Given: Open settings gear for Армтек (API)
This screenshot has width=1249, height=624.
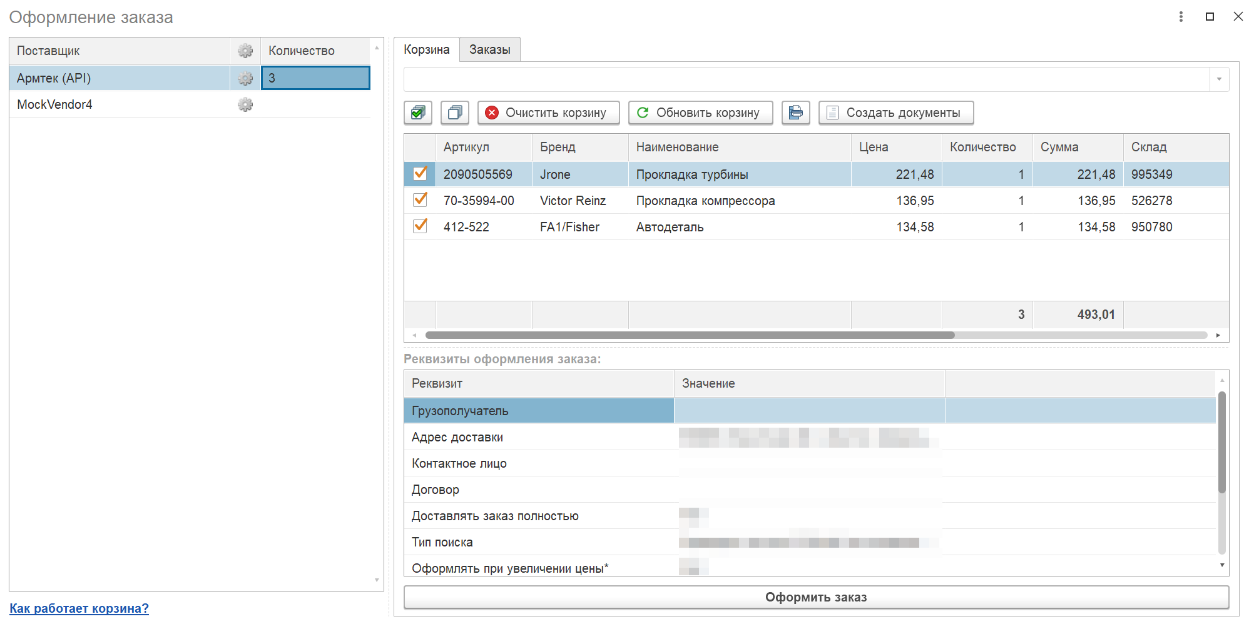Looking at the screenshot, I should tap(245, 78).
